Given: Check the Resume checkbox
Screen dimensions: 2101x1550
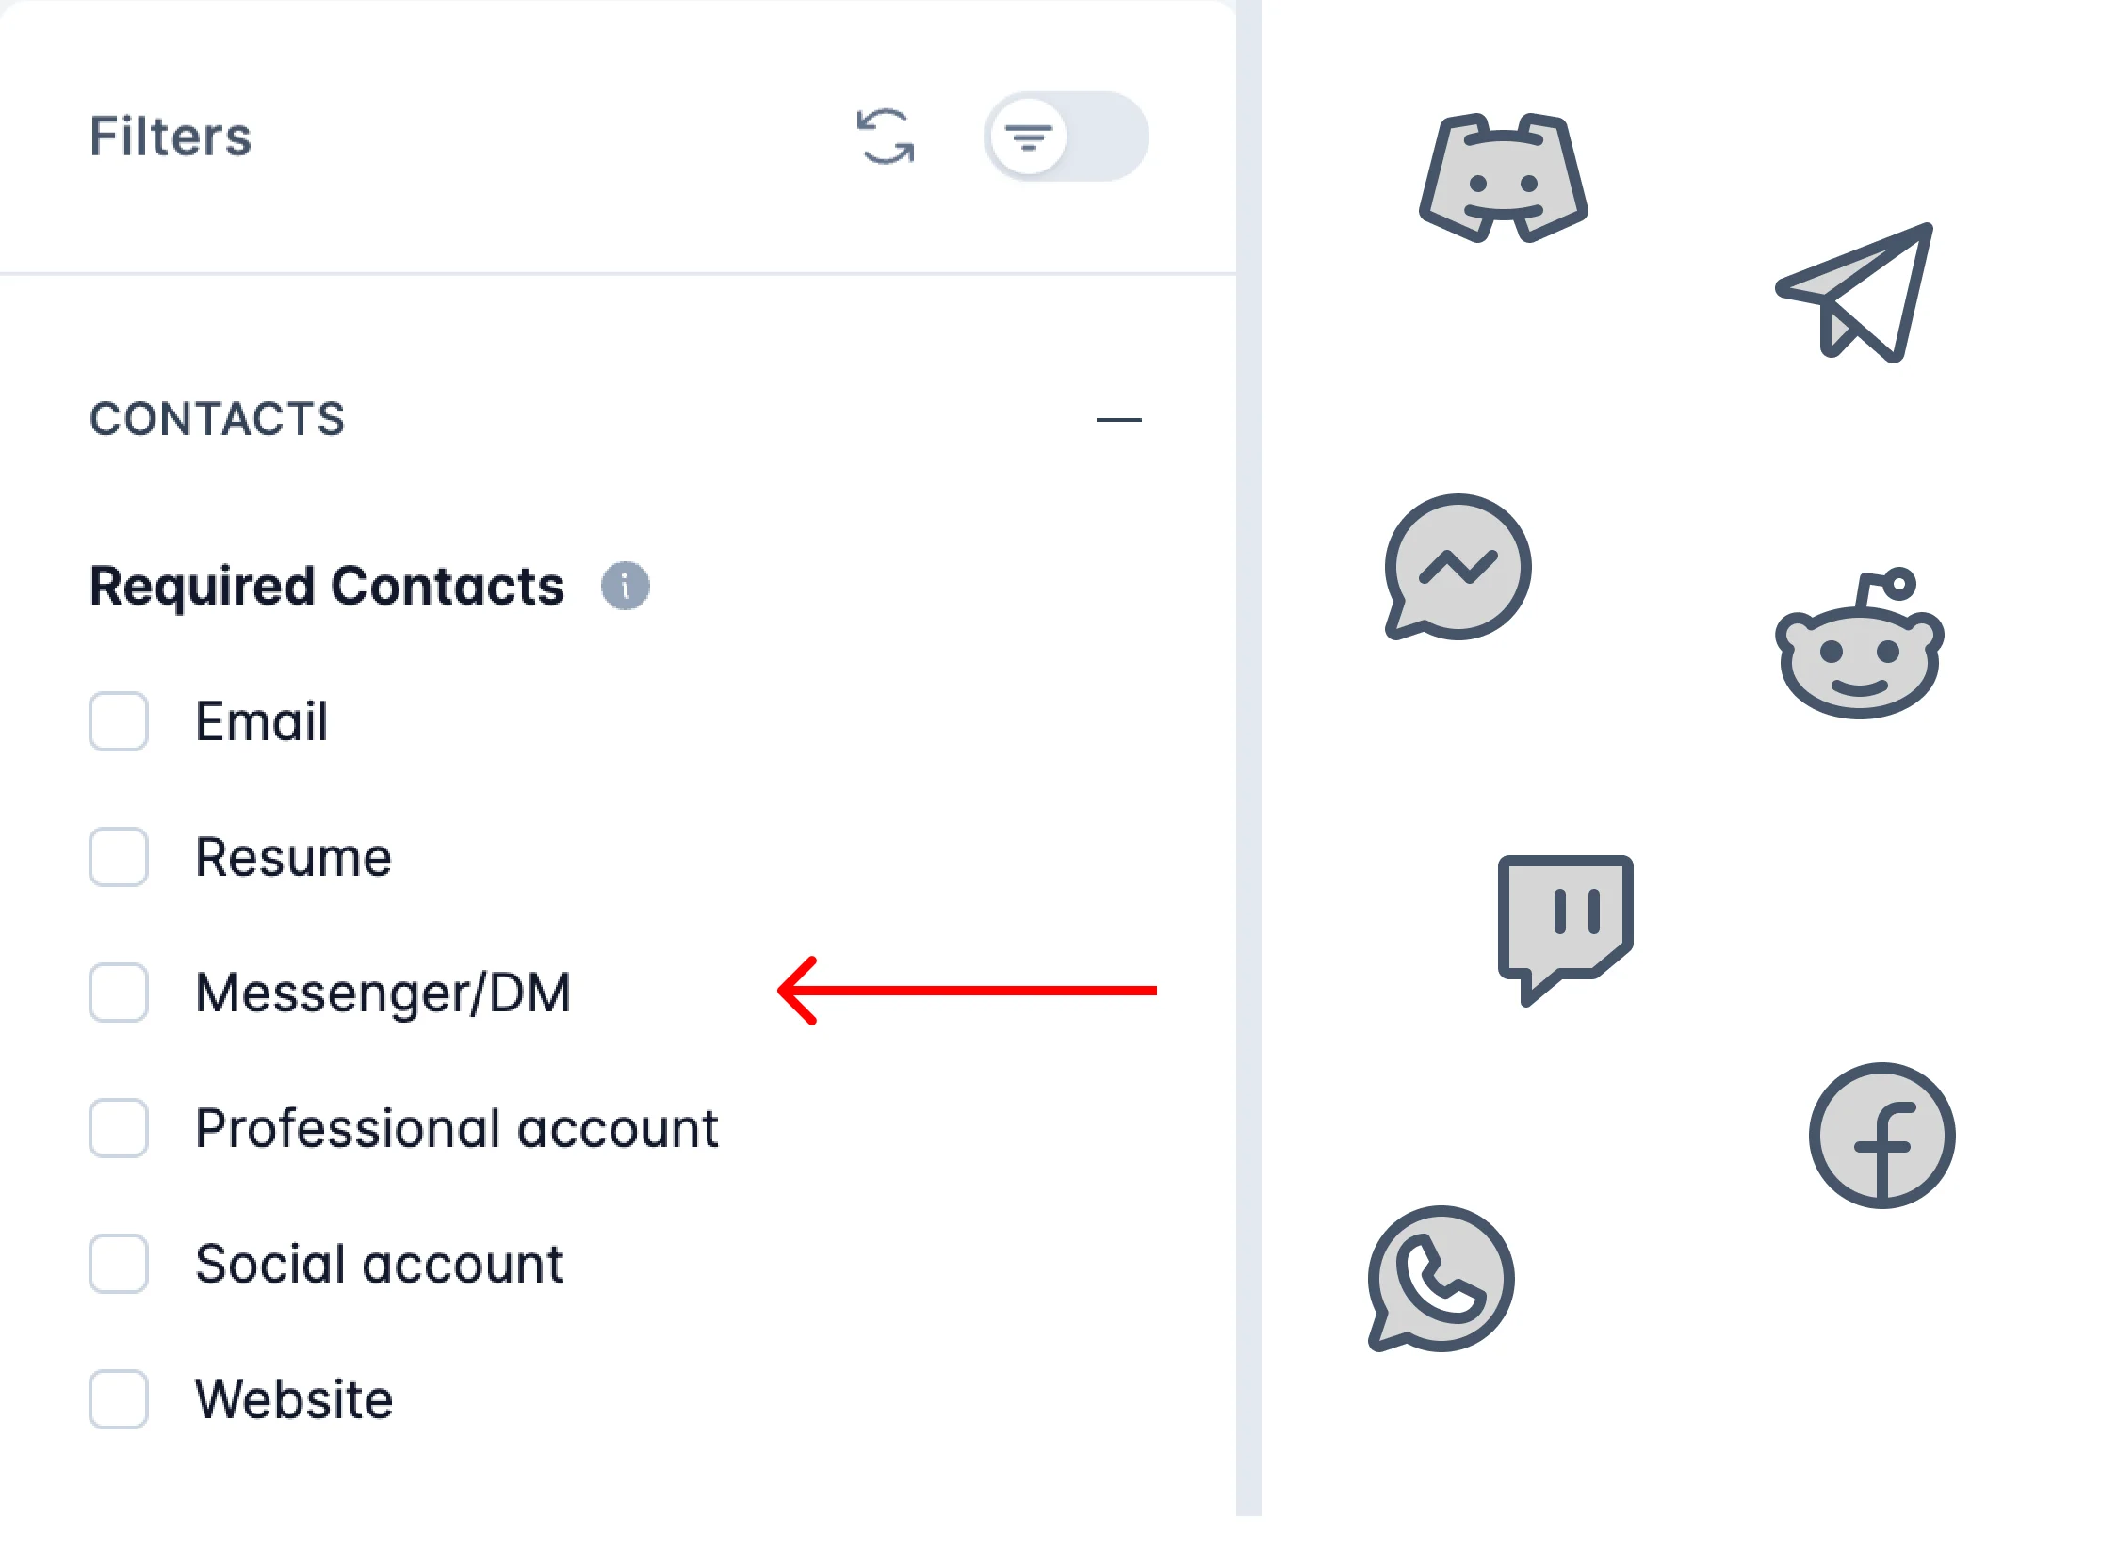Looking at the screenshot, I should click(x=119, y=857).
